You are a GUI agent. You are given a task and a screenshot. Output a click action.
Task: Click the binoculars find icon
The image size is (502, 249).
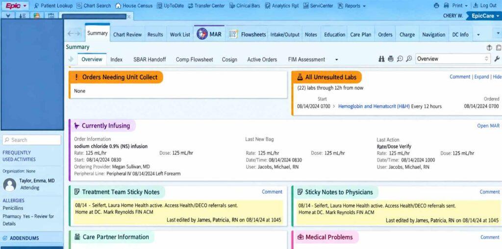381,59
